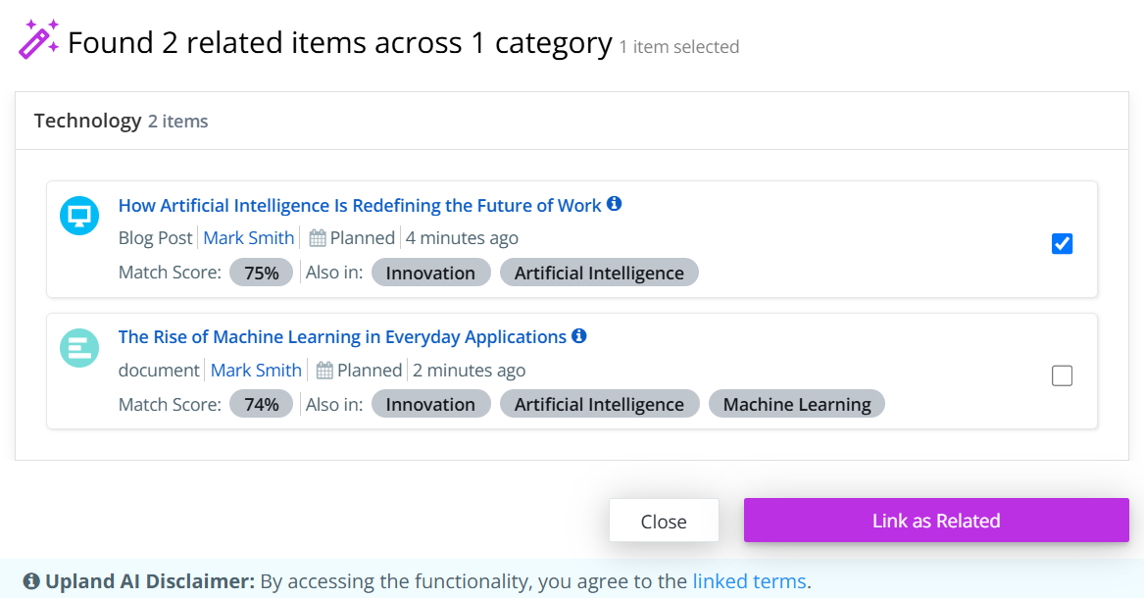1144x598 pixels.
Task: Click Mark Smith on the document item
Action: pyautogui.click(x=256, y=371)
